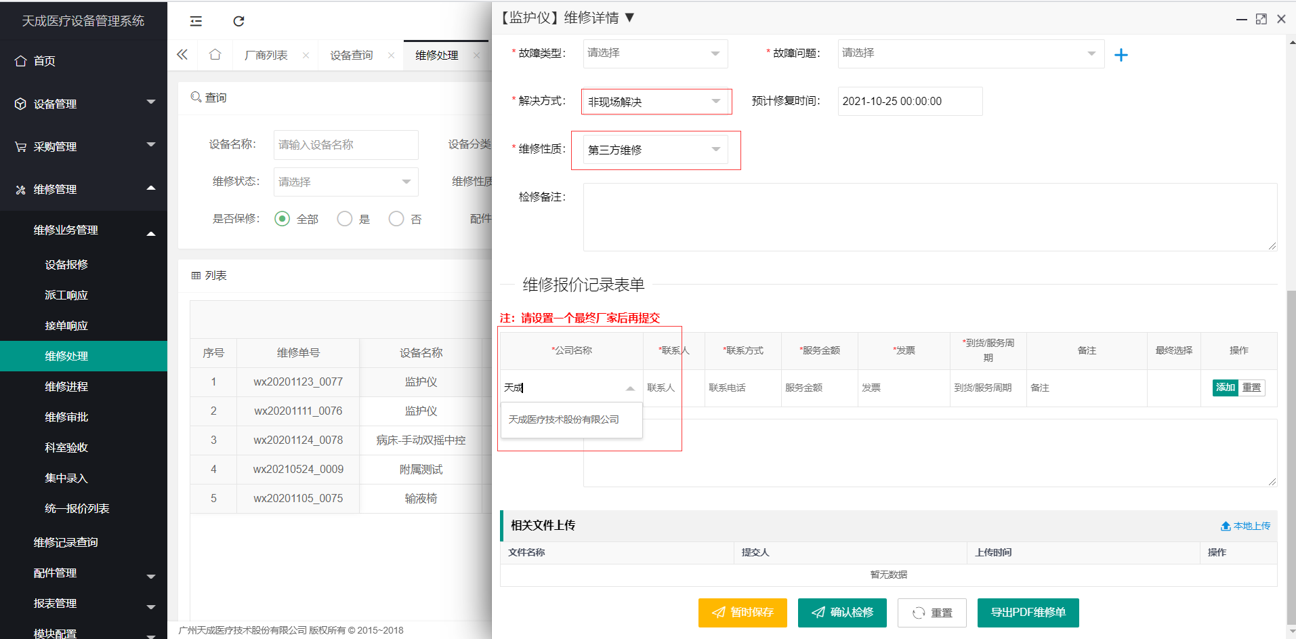This screenshot has height=639, width=1296.
Task: Close the 设备查询 tab
Action: [x=392, y=56]
